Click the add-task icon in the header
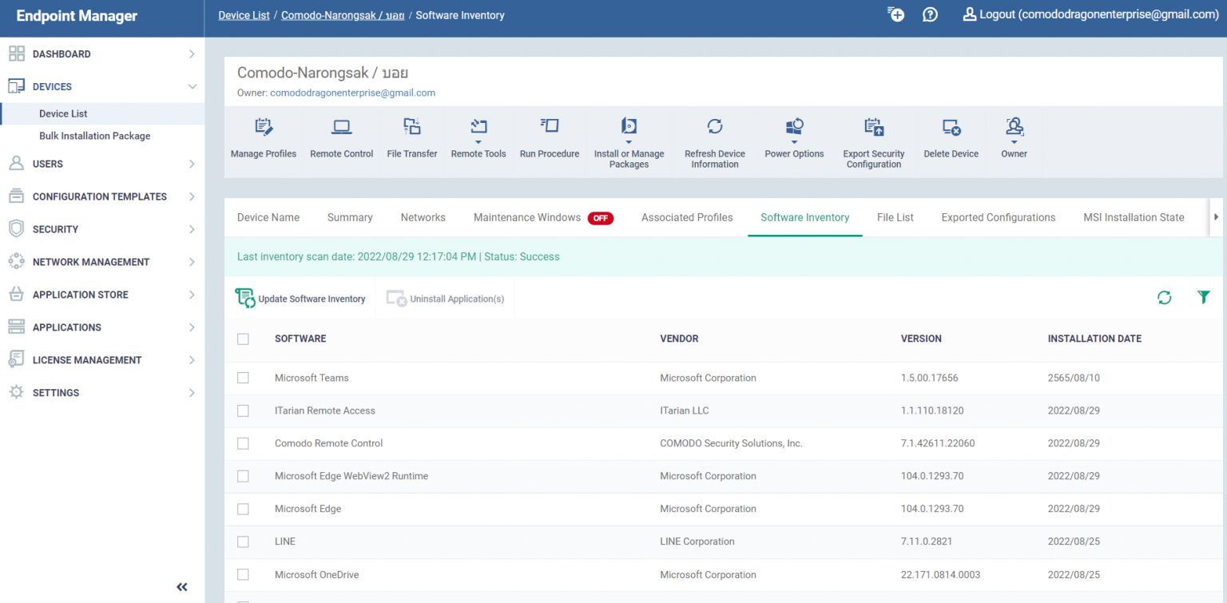Viewport: 1227px width, 603px height. click(x=895, y=14)
